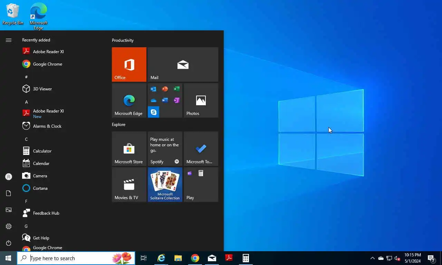The width and height of the screenshot is (442, 265).
Task: Open Outlook icon in Office apps tile
Action: point(154,89)
